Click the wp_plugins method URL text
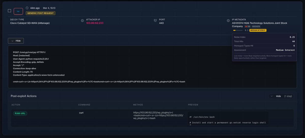The height and width of the screenshot is (138, 305). (x=158, y=115)
